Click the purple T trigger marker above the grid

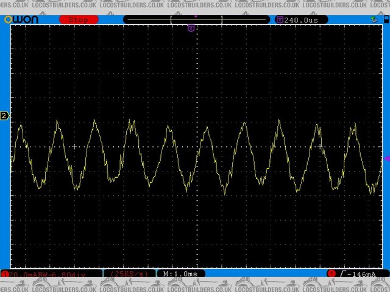(x=191, y=28)
